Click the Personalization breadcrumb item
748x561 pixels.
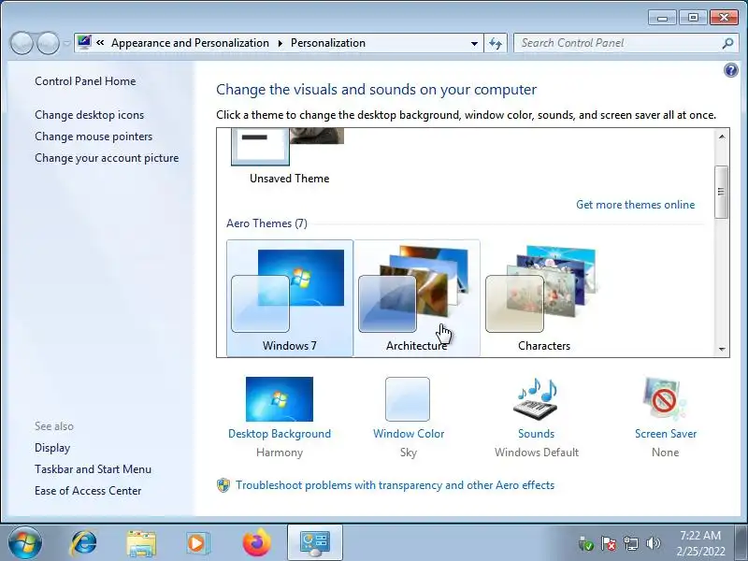[x=328, y=43]
